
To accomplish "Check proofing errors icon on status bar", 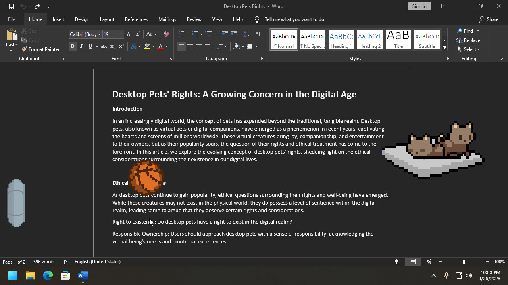I will pos(65,262).
